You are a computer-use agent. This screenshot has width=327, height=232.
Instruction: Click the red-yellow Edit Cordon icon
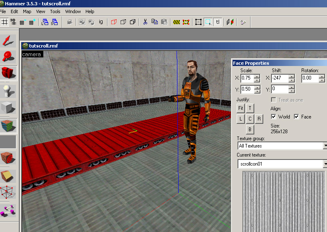186,22
